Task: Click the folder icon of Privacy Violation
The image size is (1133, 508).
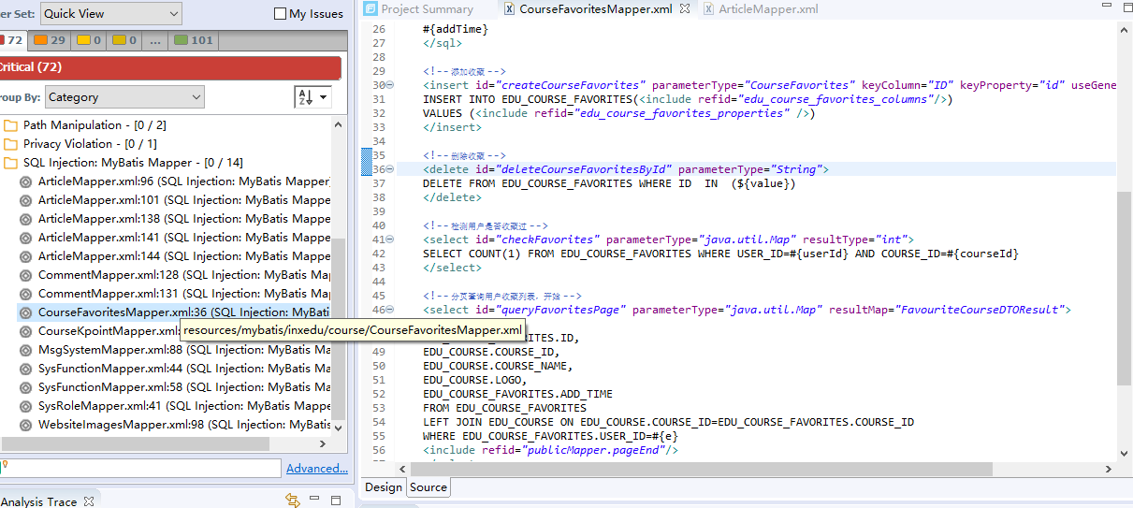Action: point(10,144)
